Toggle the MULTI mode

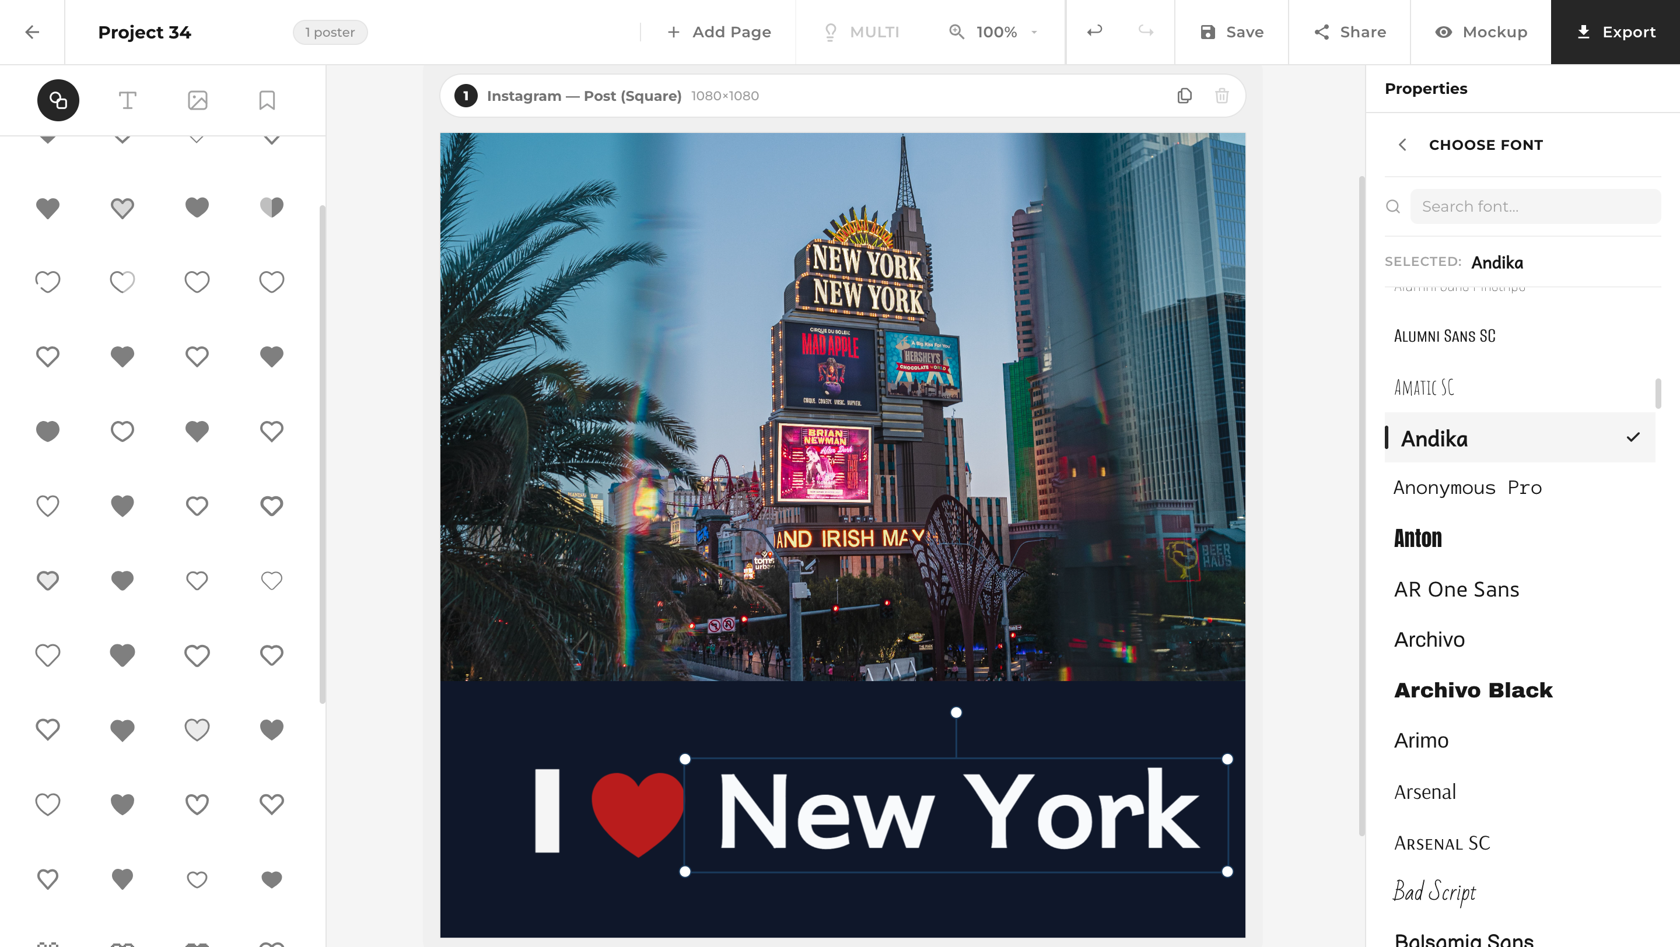click(x=862, y=32)
